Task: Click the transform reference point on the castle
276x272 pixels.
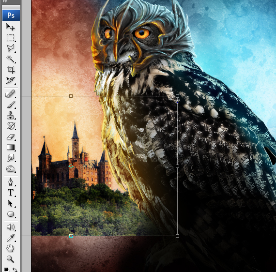Action: [x=71, y=166]
